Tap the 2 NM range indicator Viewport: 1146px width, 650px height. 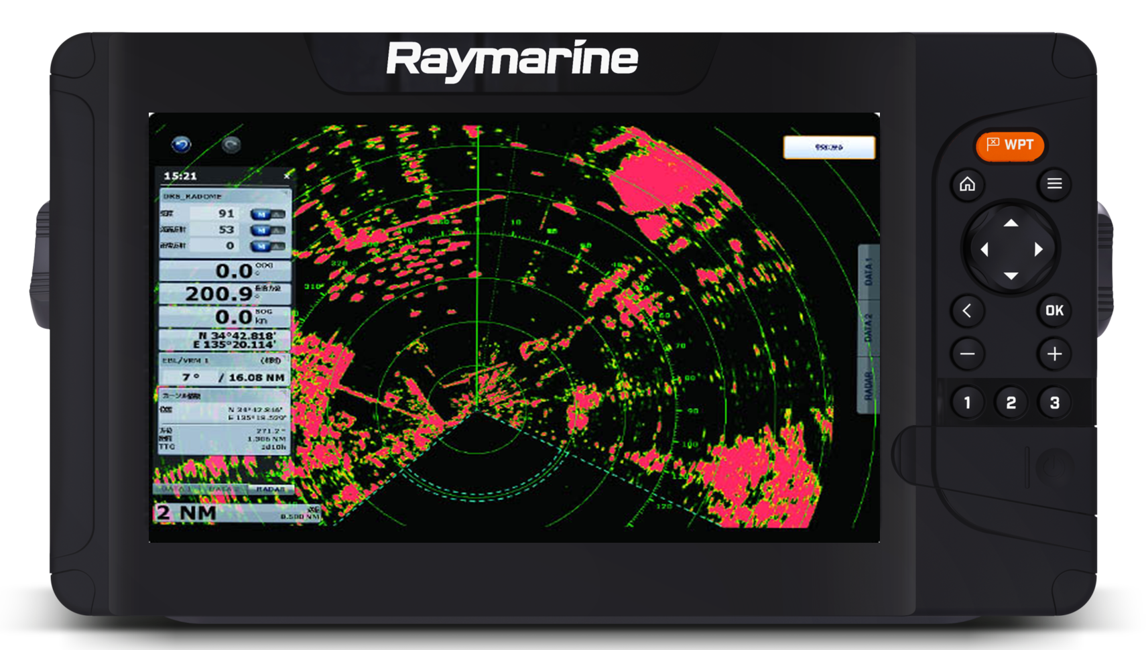[187, 513]
